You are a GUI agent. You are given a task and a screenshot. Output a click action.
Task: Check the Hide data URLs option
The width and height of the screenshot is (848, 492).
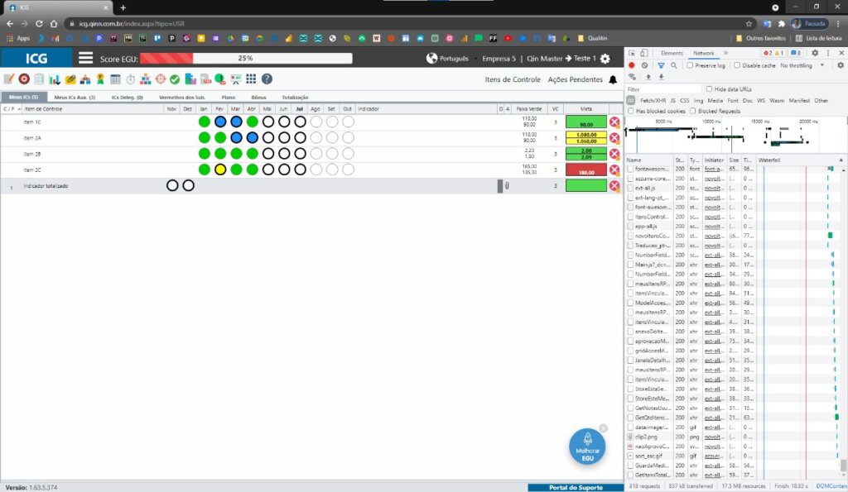709,89
